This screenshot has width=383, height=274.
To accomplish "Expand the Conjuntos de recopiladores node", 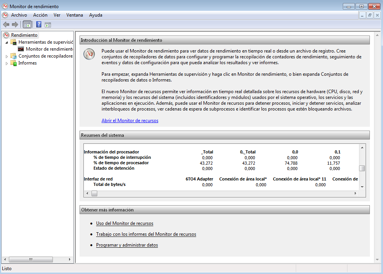I will coord(7,56).
